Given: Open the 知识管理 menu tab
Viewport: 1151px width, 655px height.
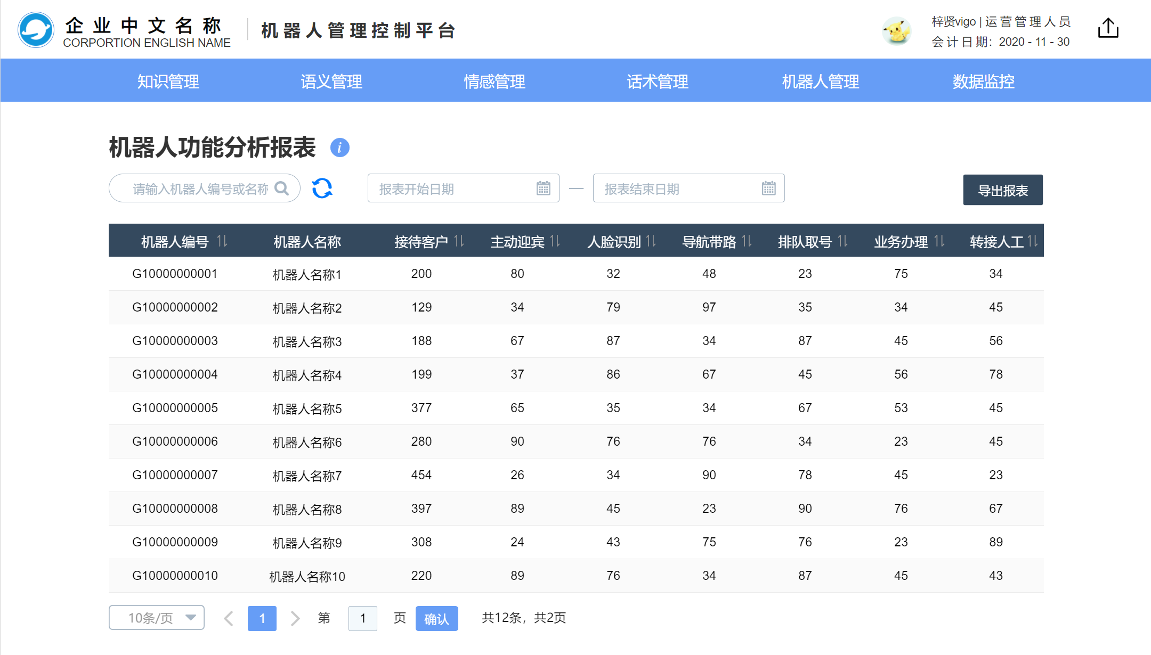Looking at the screenshot, I should 168,81.
